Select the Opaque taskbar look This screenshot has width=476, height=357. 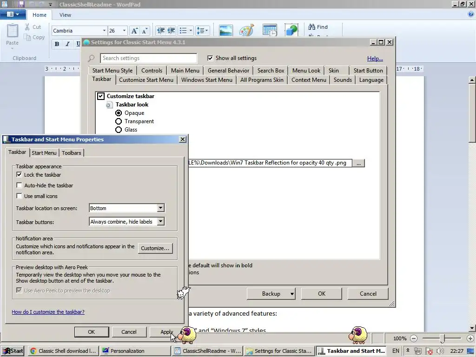[x=119, y=113]
